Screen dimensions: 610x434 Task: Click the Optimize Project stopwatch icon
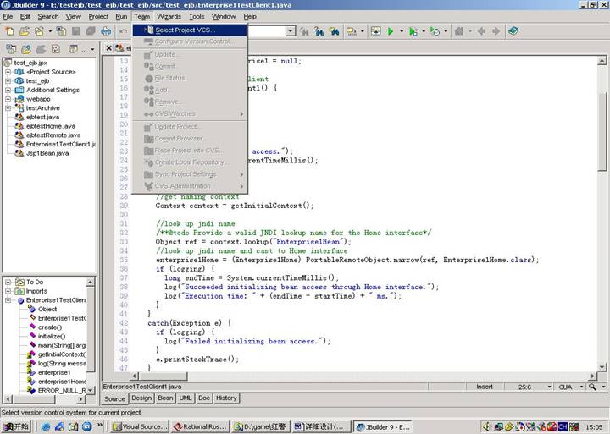pos(435,31)
